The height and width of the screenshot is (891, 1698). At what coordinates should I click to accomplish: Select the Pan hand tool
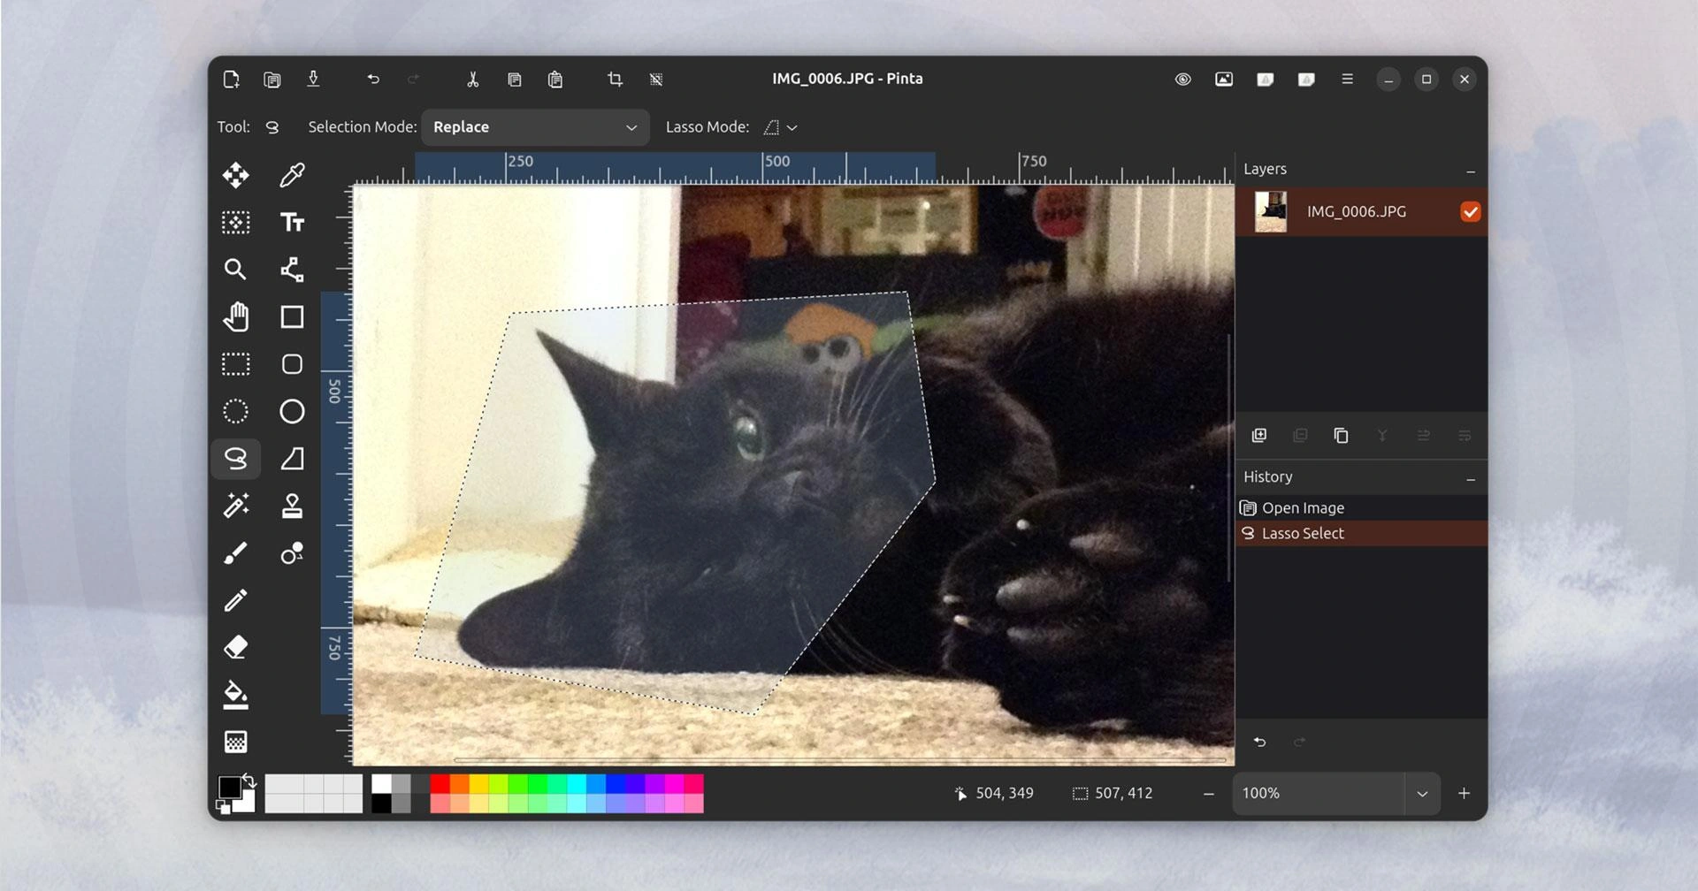tap(235, 316)
